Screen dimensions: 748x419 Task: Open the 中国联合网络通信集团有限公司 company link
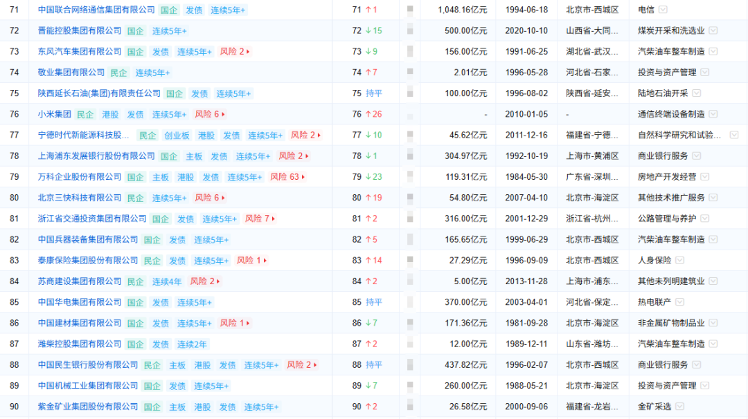coord(96,10)
